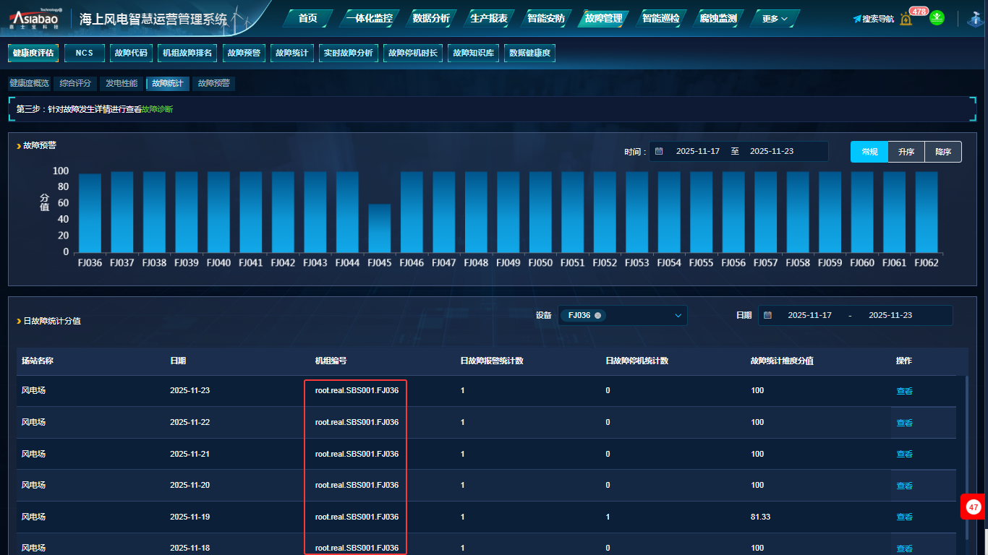Open the red 47 notification badge
Viewport: 988px width, 555px height.
974,507
